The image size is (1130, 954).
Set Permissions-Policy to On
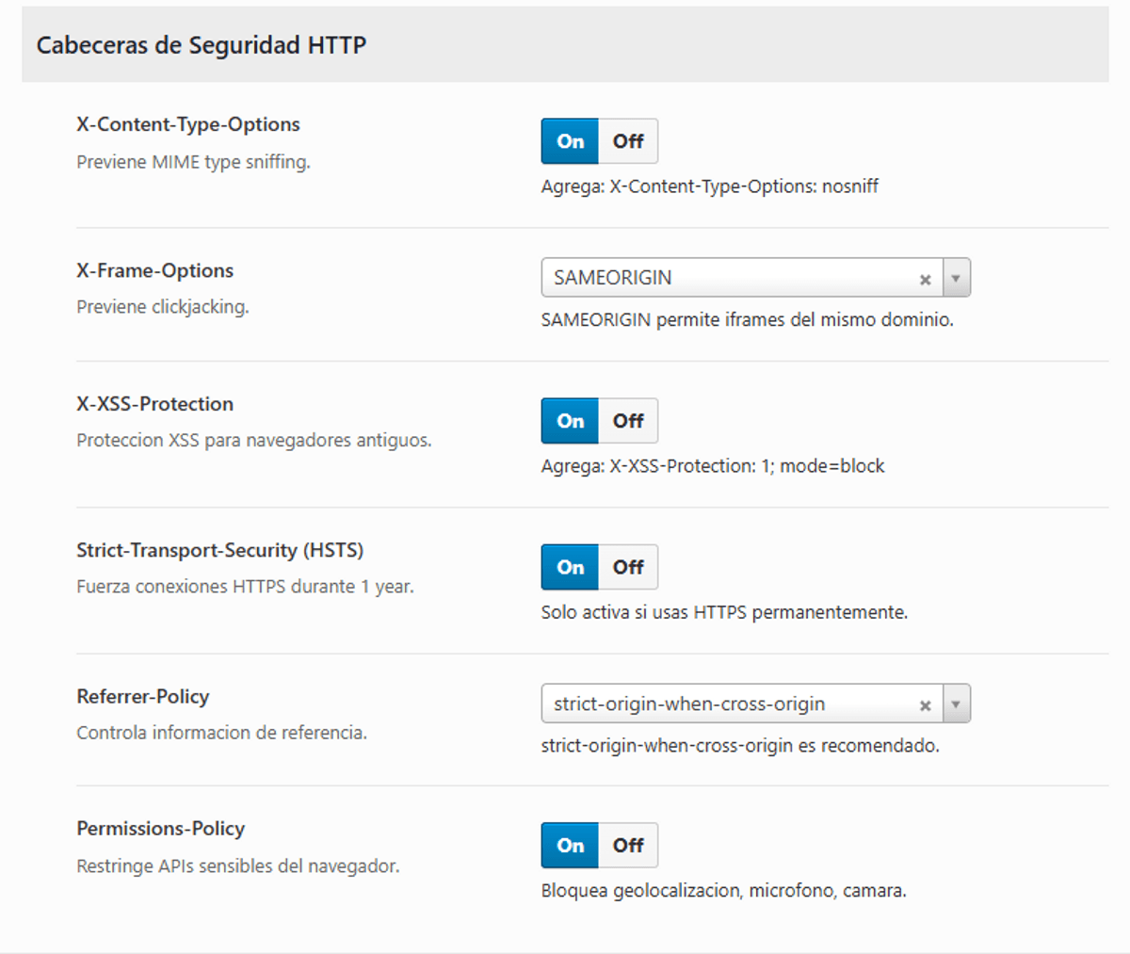(x=570, y=846)
